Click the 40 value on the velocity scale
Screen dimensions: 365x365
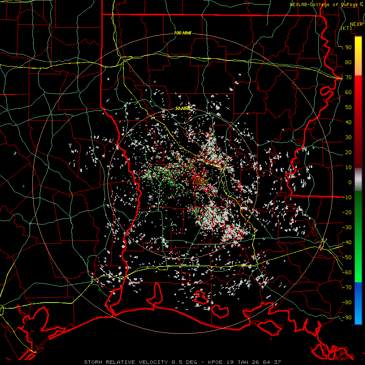(x=348, y=122)
